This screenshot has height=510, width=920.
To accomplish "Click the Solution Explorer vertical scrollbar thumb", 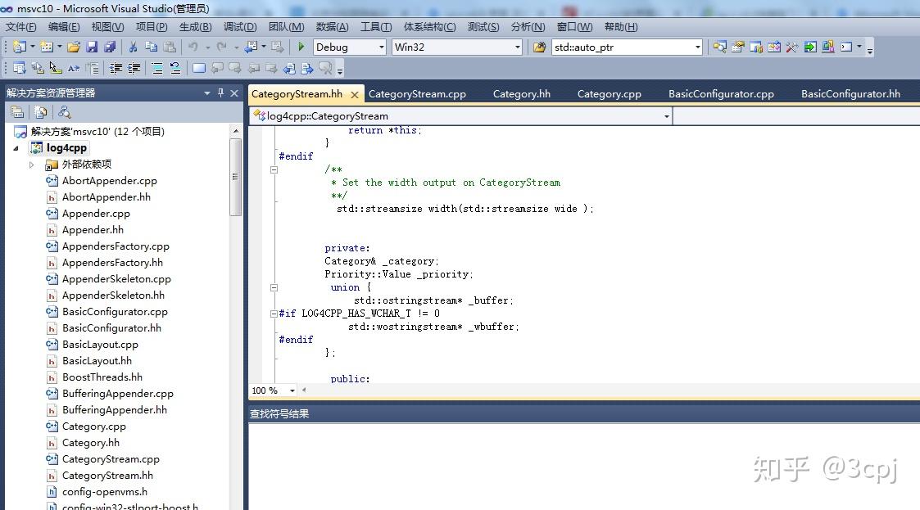I will [x=236, y=176].
